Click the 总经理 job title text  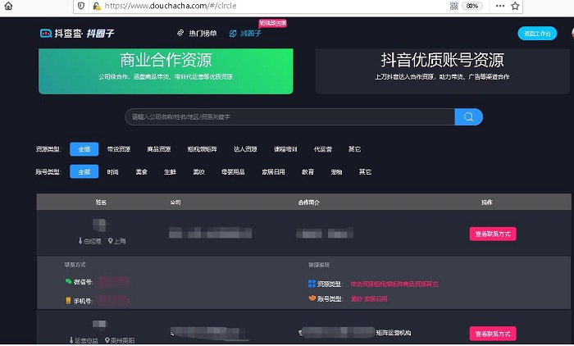coord(92,241)
